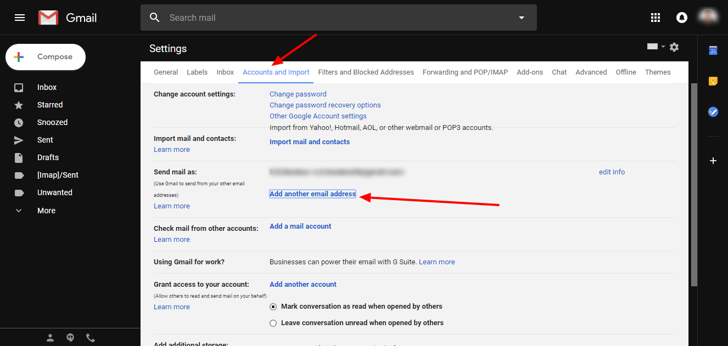Viewport: 728px width, 346px height.
Task: Open the settings gear menu
Action: pyautogui.click(x=674, y=47)
